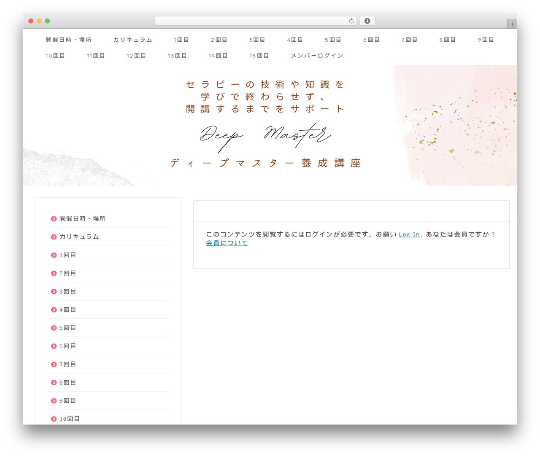Click the arrow icon beside sidebar 4回目

[x=54, y=310]
